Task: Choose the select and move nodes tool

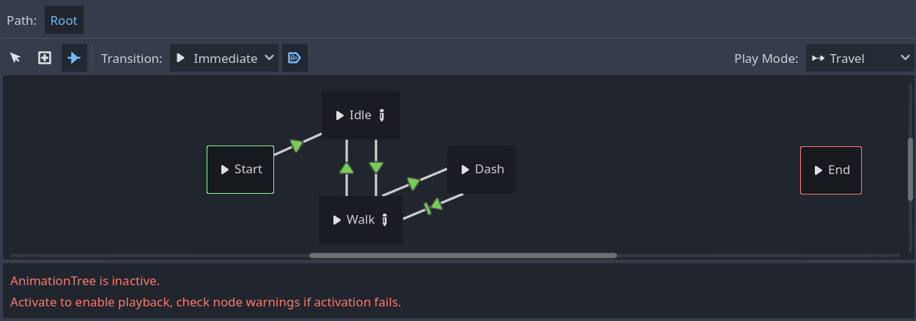Action: click(x=15, y=58)
